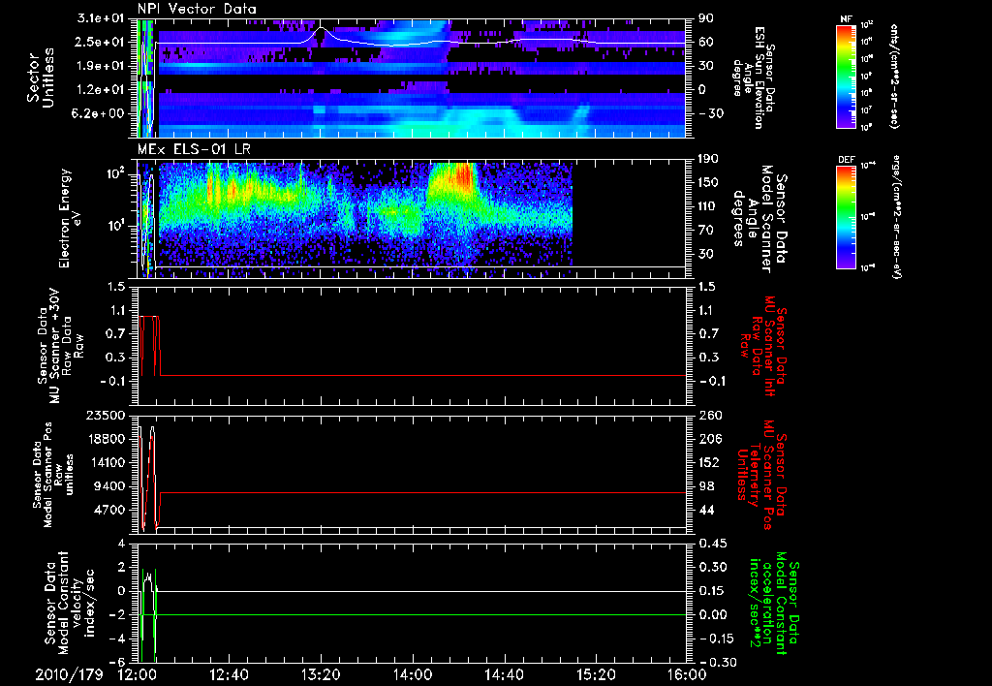Image resolution: width=992 pixels, height=686 pixels.
Task: Click the 15:20 time axis label
Action: pos(596,674)
